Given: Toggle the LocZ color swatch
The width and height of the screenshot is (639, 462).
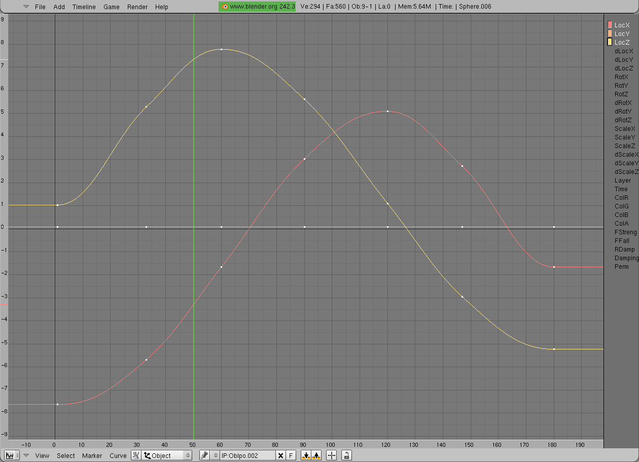Looking at the screenshot, I should point(610,42).
